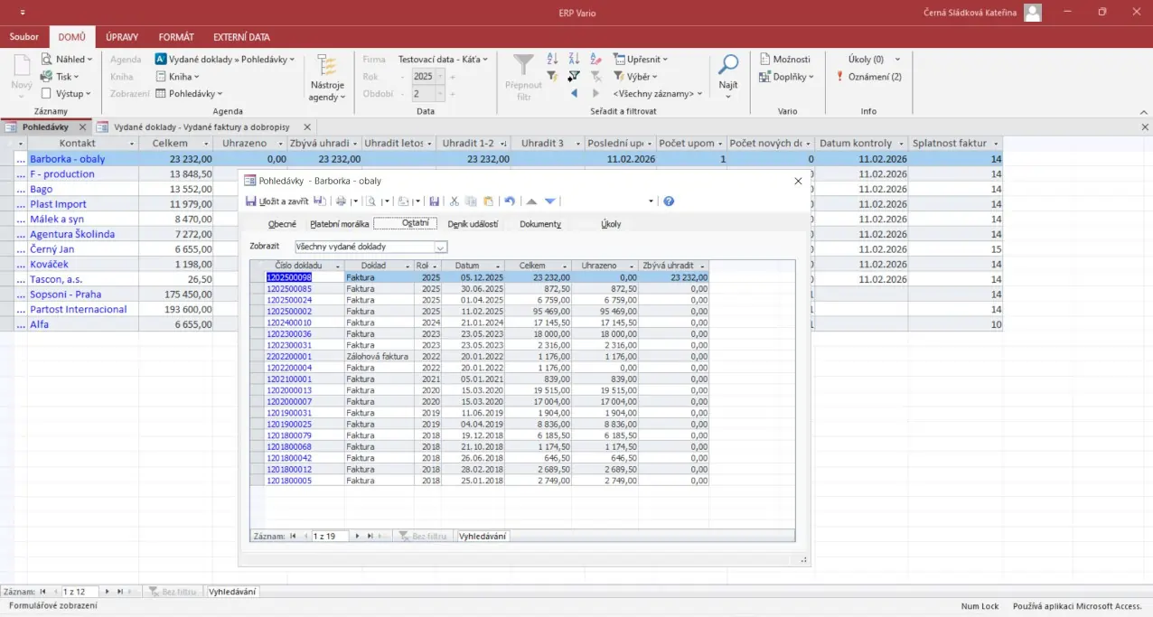Click the scissors cut icon

455,201
